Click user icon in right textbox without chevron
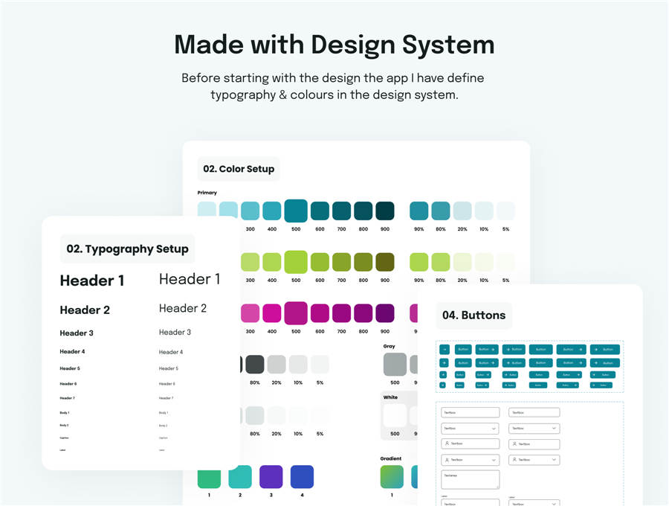 pyautogui.click(x=514, y=443)
